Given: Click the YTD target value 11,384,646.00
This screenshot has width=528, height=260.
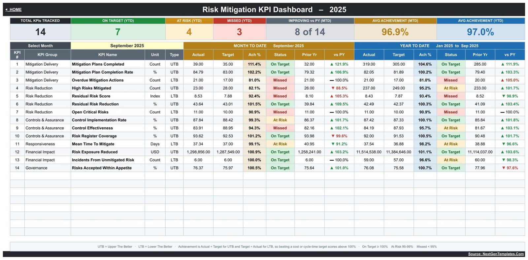Looking at the screenshot, I should point(399,152).
